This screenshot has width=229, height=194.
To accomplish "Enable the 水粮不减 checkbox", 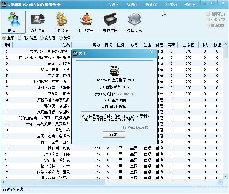I will [x=208, y=20].
